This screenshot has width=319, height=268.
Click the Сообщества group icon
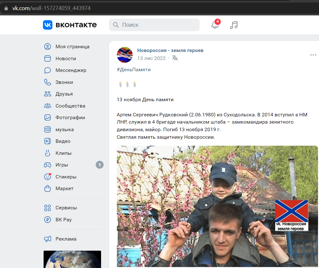point(48,106)
